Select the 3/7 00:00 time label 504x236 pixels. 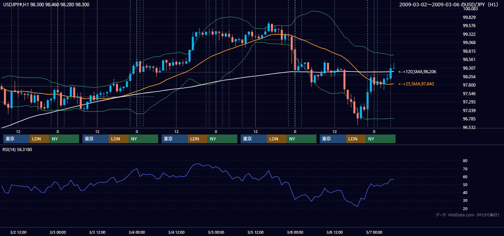click(374, 232)
